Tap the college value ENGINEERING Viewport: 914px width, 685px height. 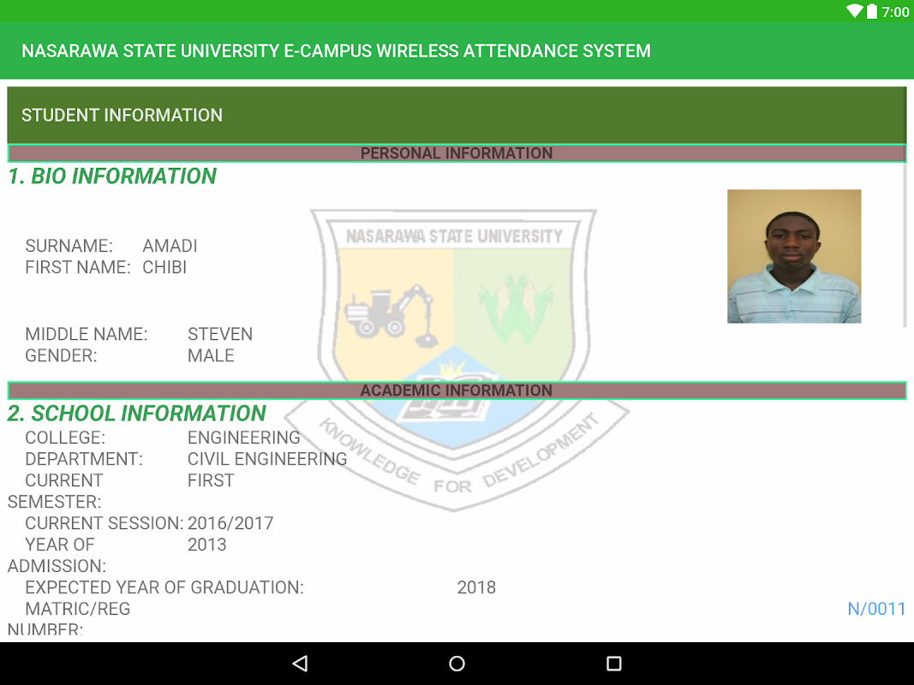(243, 438)
